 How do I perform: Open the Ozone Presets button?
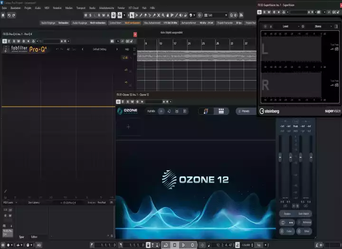point(246,111)
